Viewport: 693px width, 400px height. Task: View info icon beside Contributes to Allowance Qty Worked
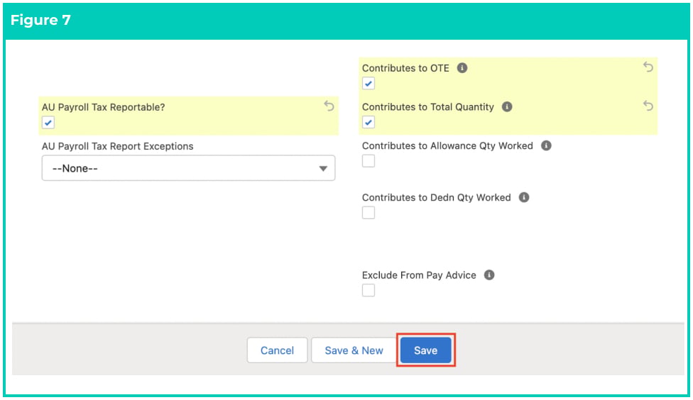546,145
